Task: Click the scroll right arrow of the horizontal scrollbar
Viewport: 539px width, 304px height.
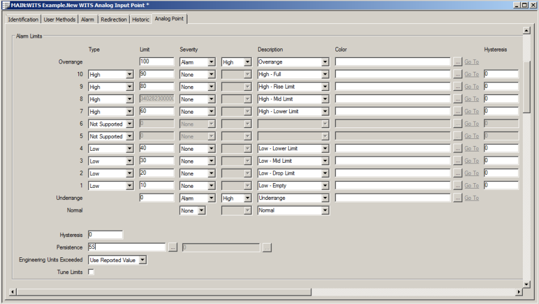Action: point(519,292)
